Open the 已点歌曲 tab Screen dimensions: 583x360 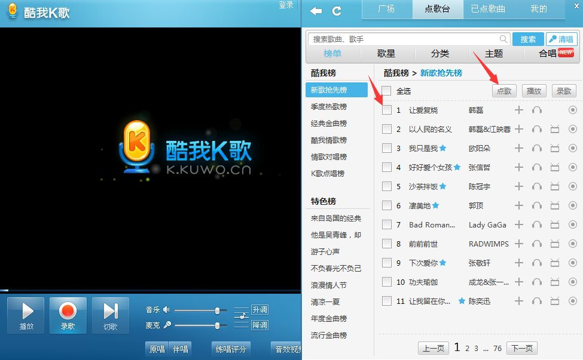pos(488,9)
